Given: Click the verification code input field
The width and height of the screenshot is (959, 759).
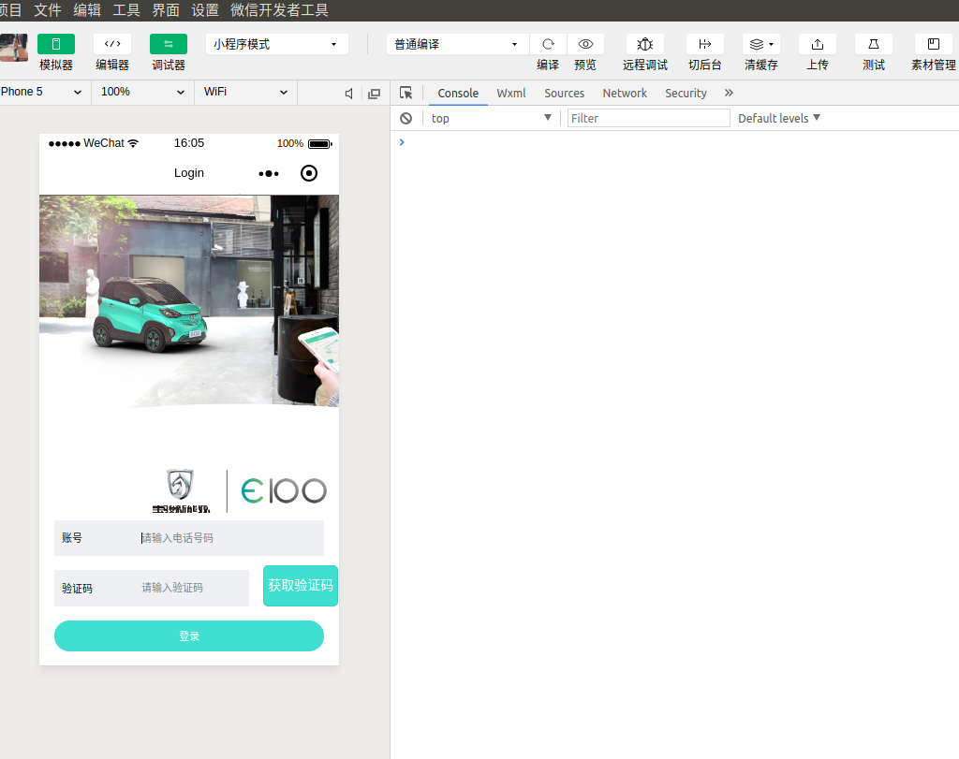Looking at the screenshot, I should 193,588.
